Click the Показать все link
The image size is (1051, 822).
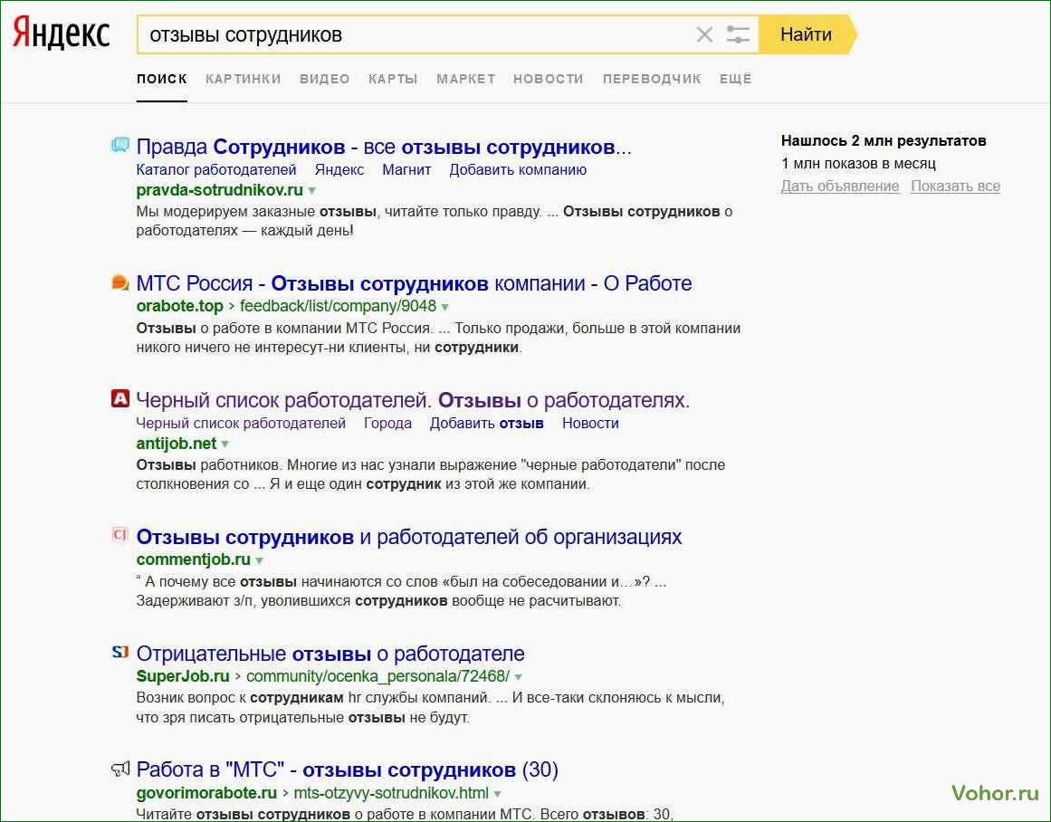coord(955,186)
